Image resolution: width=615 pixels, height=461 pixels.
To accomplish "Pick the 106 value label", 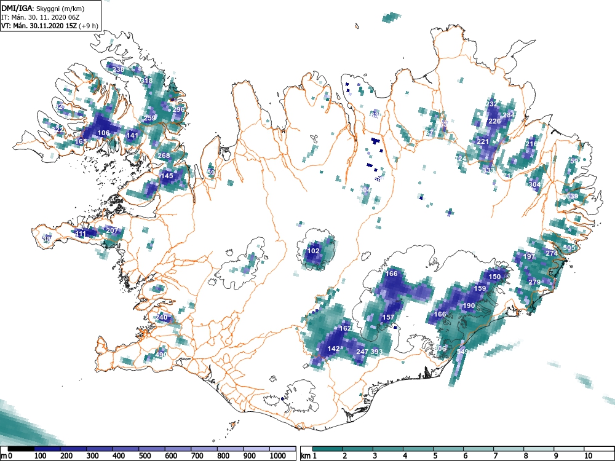I will [x=103, y=133].
